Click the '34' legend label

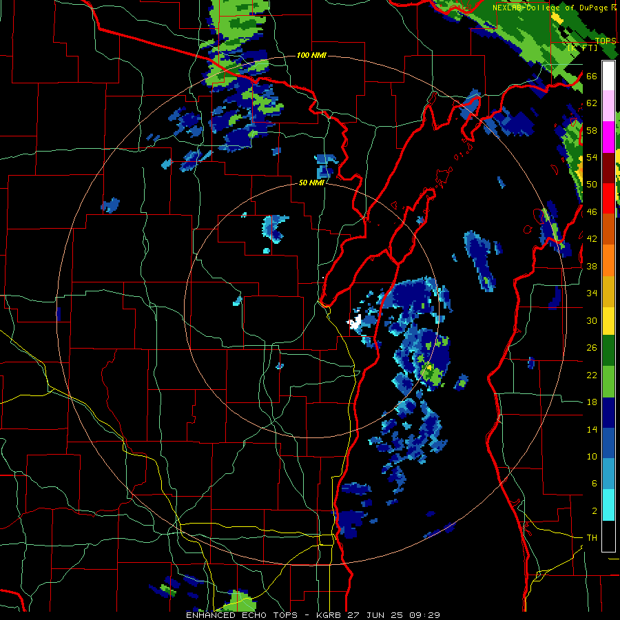(x=592, y=293)
